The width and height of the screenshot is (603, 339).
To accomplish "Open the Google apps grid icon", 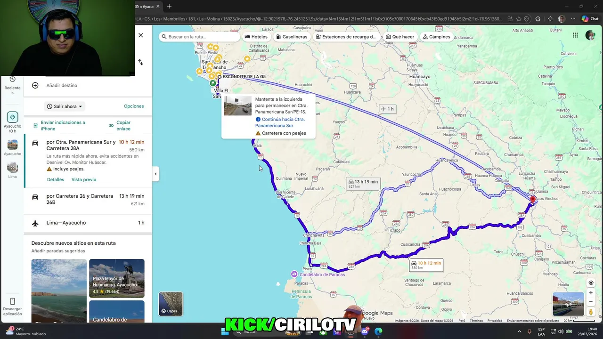I will click(575, 35).
